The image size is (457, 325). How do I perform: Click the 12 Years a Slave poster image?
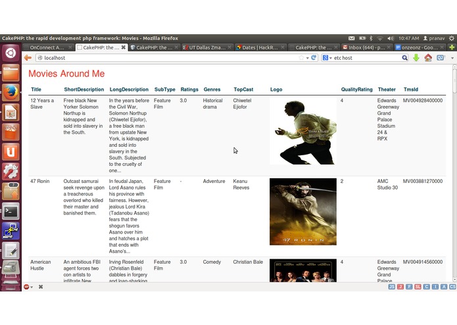[x=303, y=131]
